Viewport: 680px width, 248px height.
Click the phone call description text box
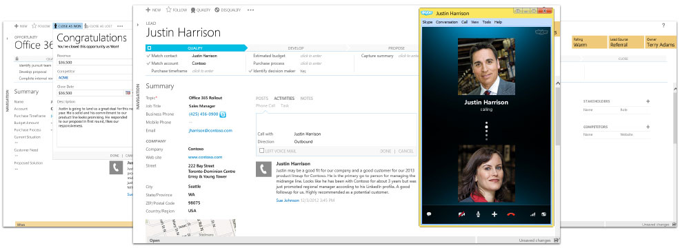click(337, 122)
